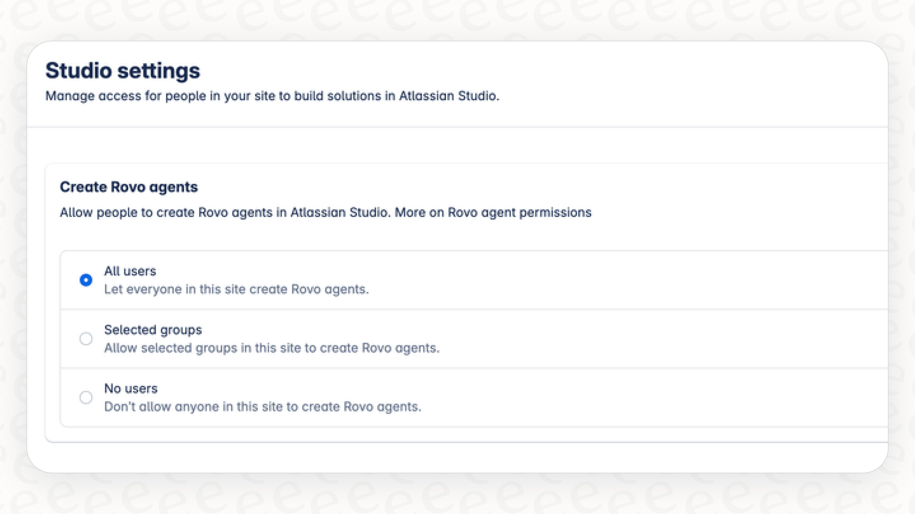The width and height of the screenshot is (915, 514).
Task: Click "Let everyone in this site" description
Action: click(236, 289)
